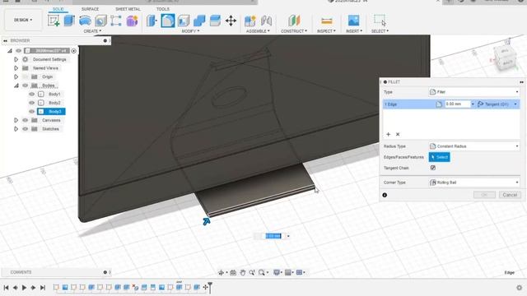The image size is (527, 296).
Task: Open the Fillet Type dropdown
Action: coord(474,92)
